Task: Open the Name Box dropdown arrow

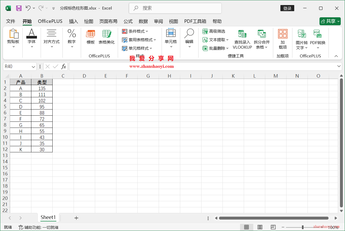Action: tap(33, 66)
